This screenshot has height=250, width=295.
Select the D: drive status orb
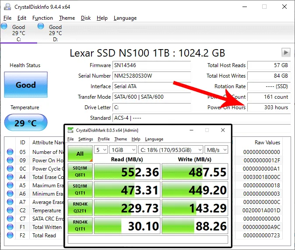(41, 26)
